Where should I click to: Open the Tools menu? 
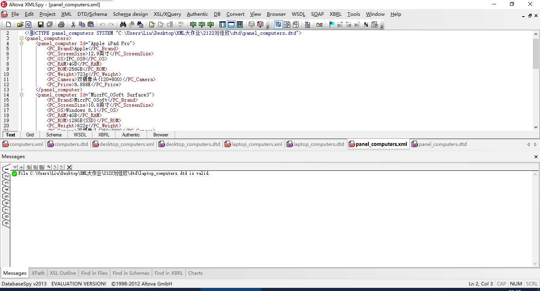(354, 14)
